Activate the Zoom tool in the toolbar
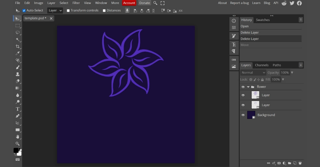The height and width of the screenshot is (167, 320). [17, 144]
